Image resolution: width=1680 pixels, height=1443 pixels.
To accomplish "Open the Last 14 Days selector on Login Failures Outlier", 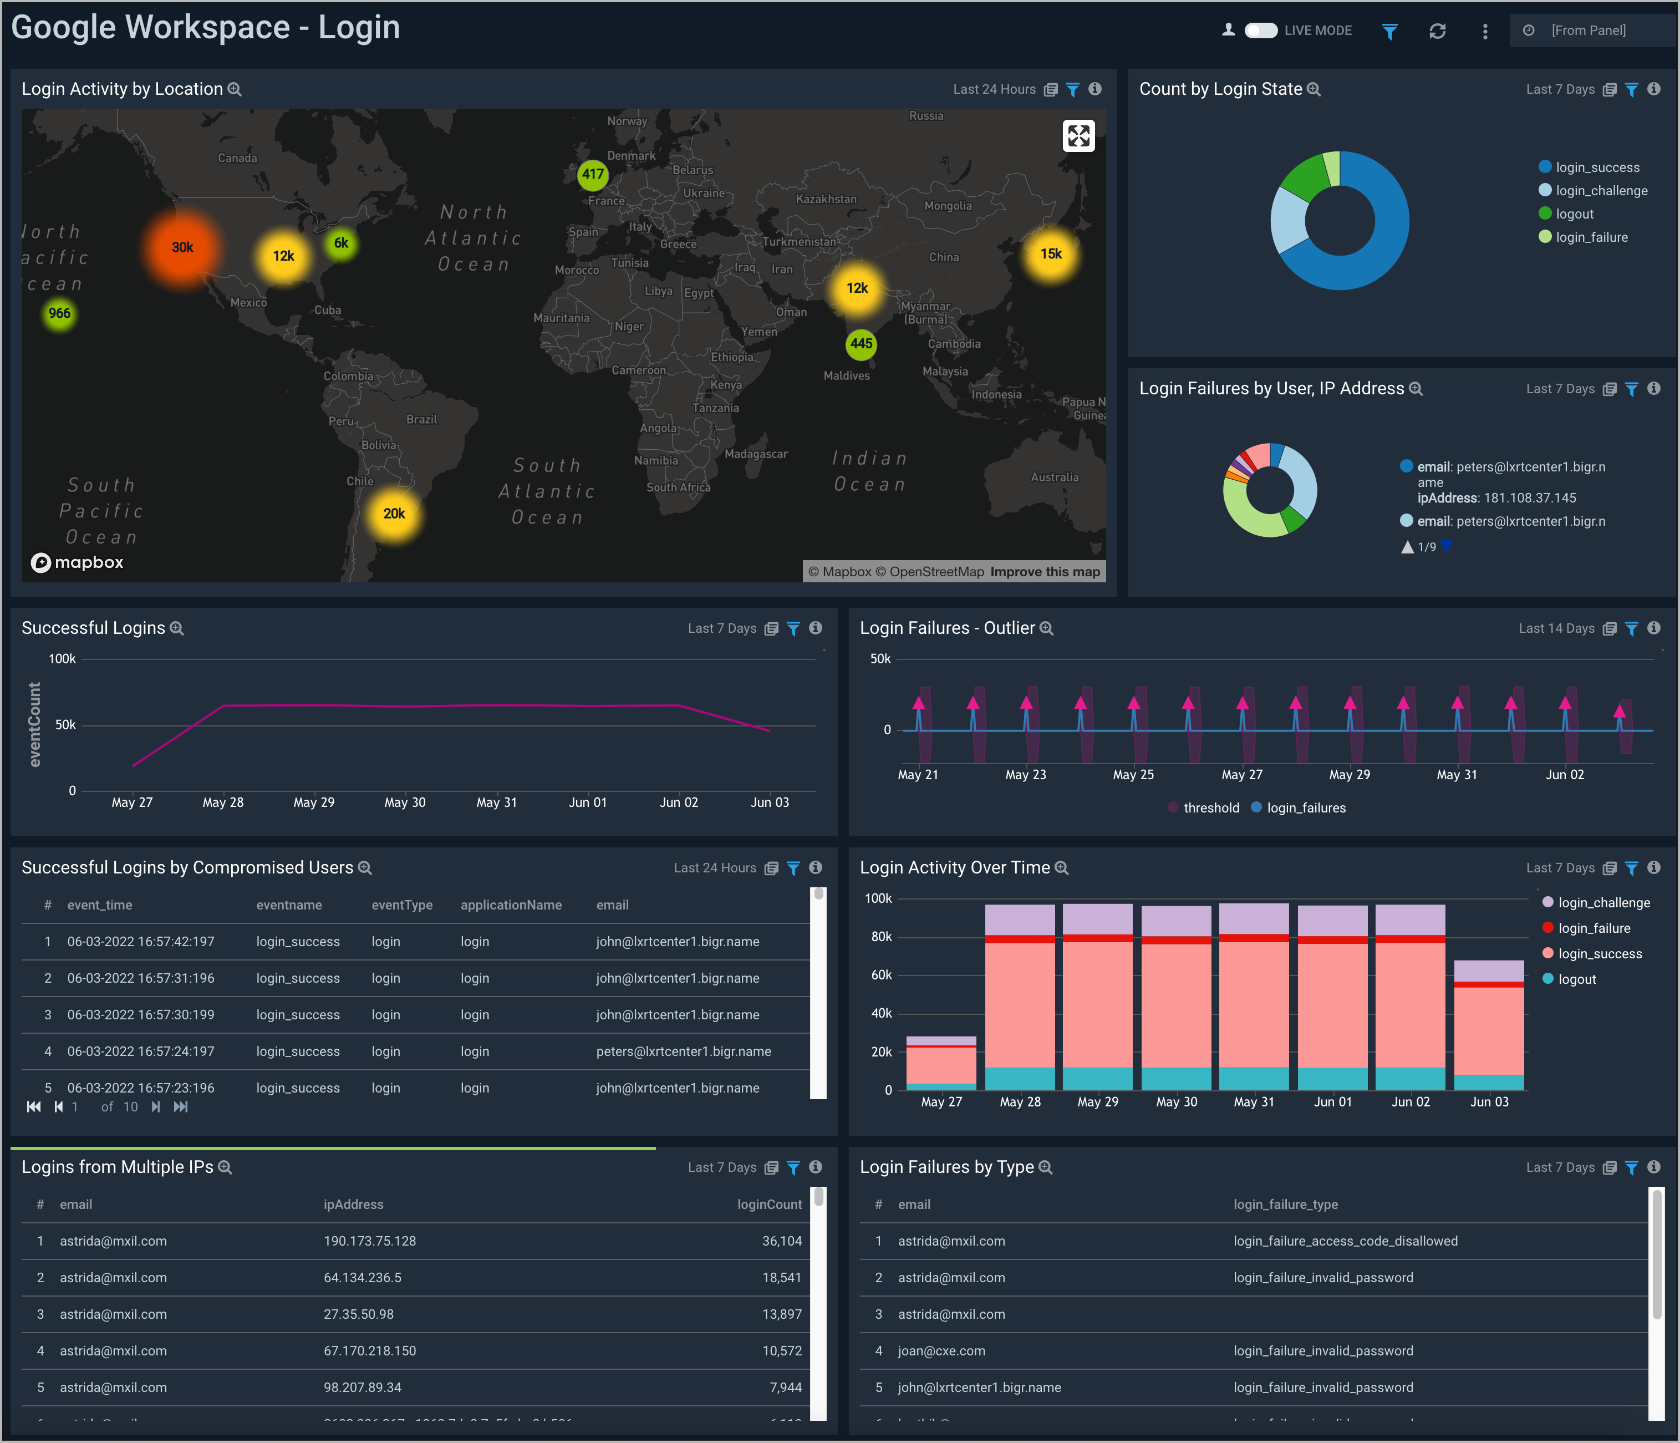I will click(x=1557, y=628).
